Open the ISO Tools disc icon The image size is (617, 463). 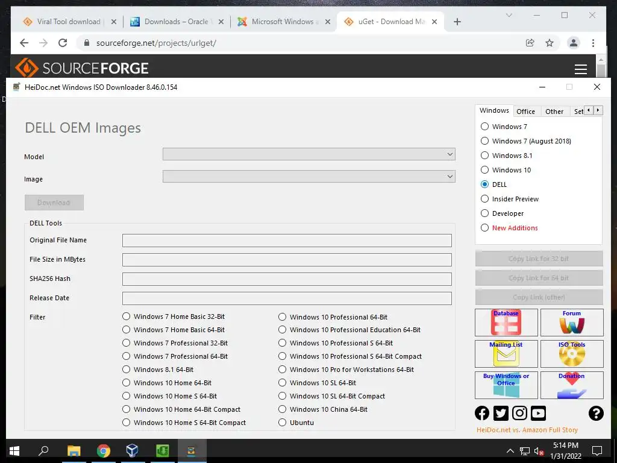click(x=572, y=353)
